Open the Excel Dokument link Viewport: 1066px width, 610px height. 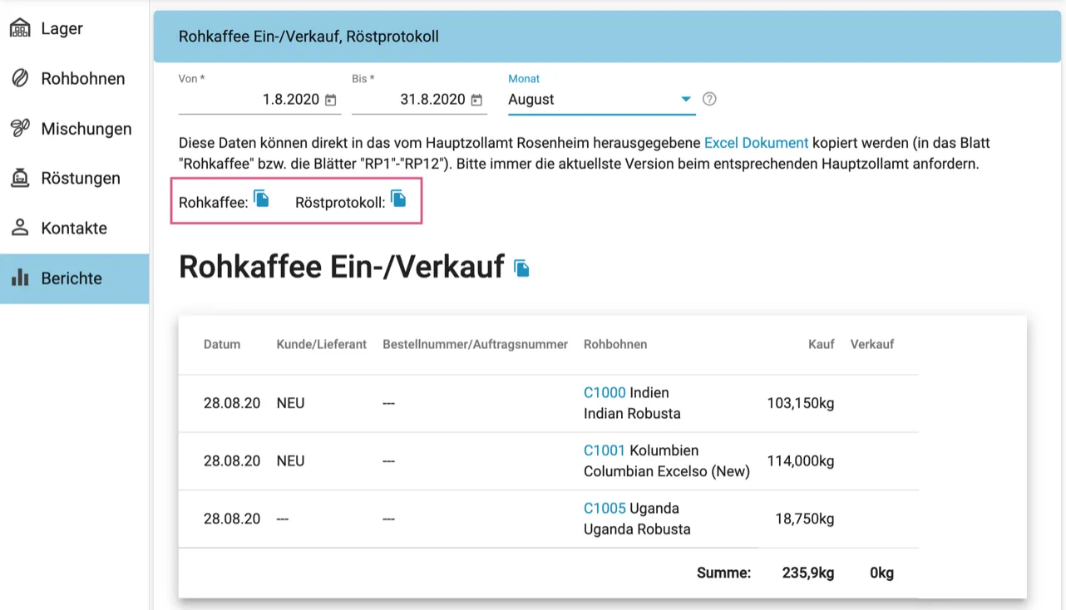point(756,142)
